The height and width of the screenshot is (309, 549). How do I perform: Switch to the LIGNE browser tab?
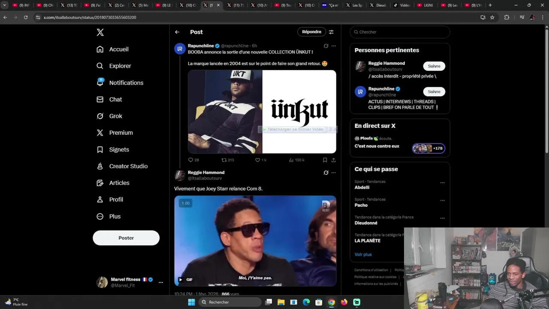coord(425,5)
